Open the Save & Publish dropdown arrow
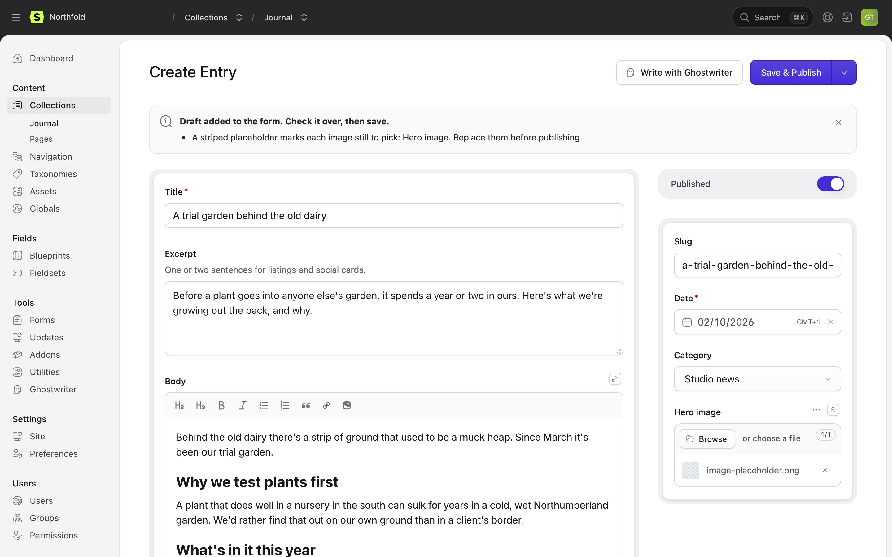 pyautogui.click(x=844, y=73)
